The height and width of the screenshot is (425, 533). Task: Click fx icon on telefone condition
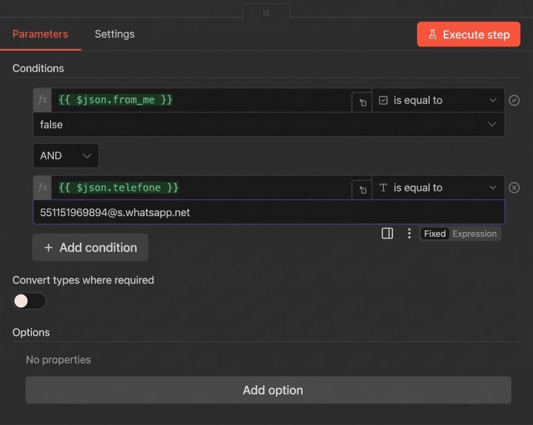43,188
